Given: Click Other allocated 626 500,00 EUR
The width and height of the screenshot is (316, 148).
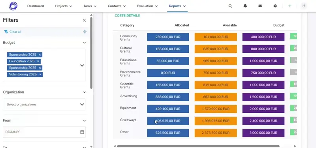Looking at the screenshot, I should [168, 133].
